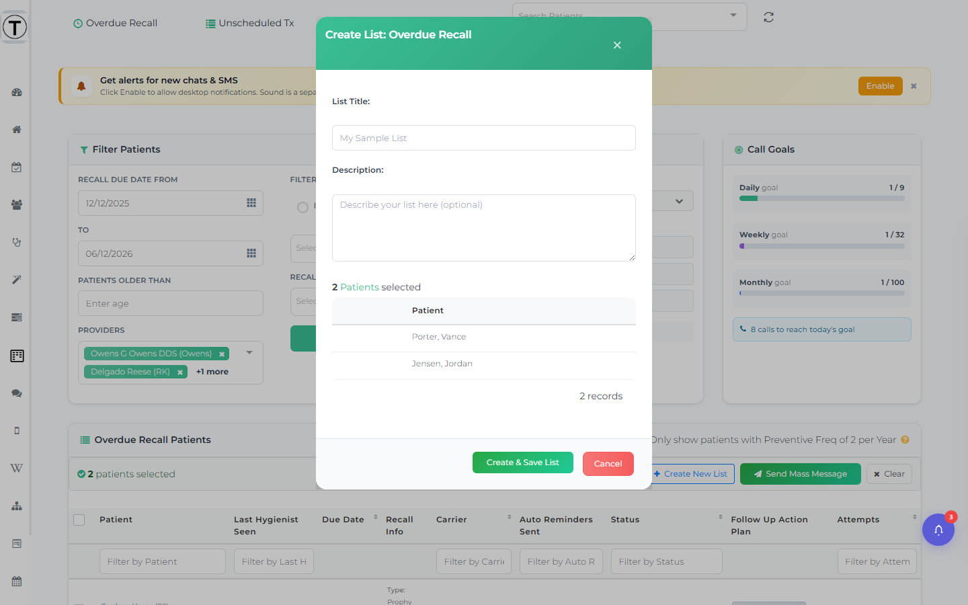Remove Delgado Reese (RK) provider tag
The width and height of the screenshot is (968, 605).
[180, 372]
